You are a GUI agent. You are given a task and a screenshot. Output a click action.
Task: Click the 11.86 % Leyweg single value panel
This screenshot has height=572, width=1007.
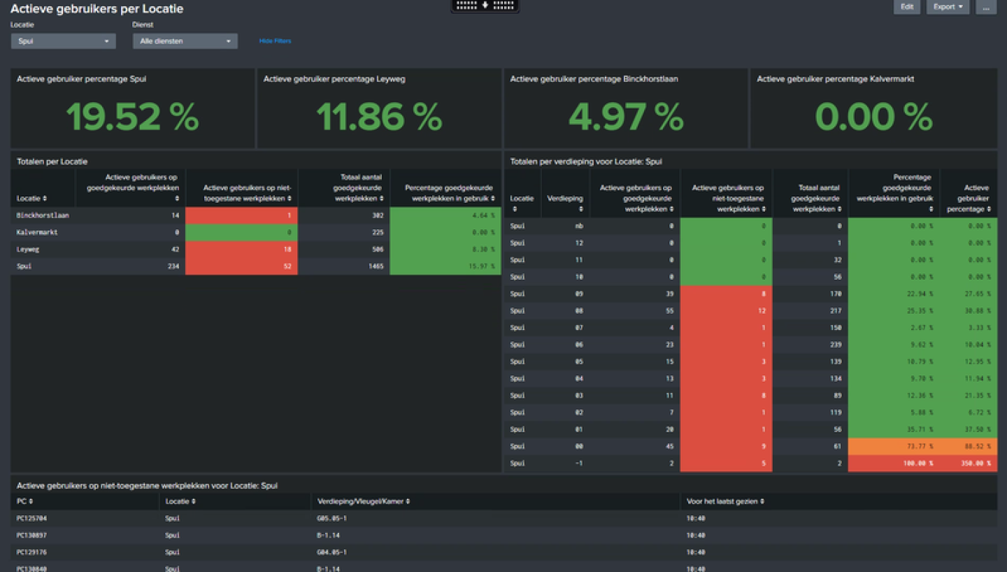(379, 117)
